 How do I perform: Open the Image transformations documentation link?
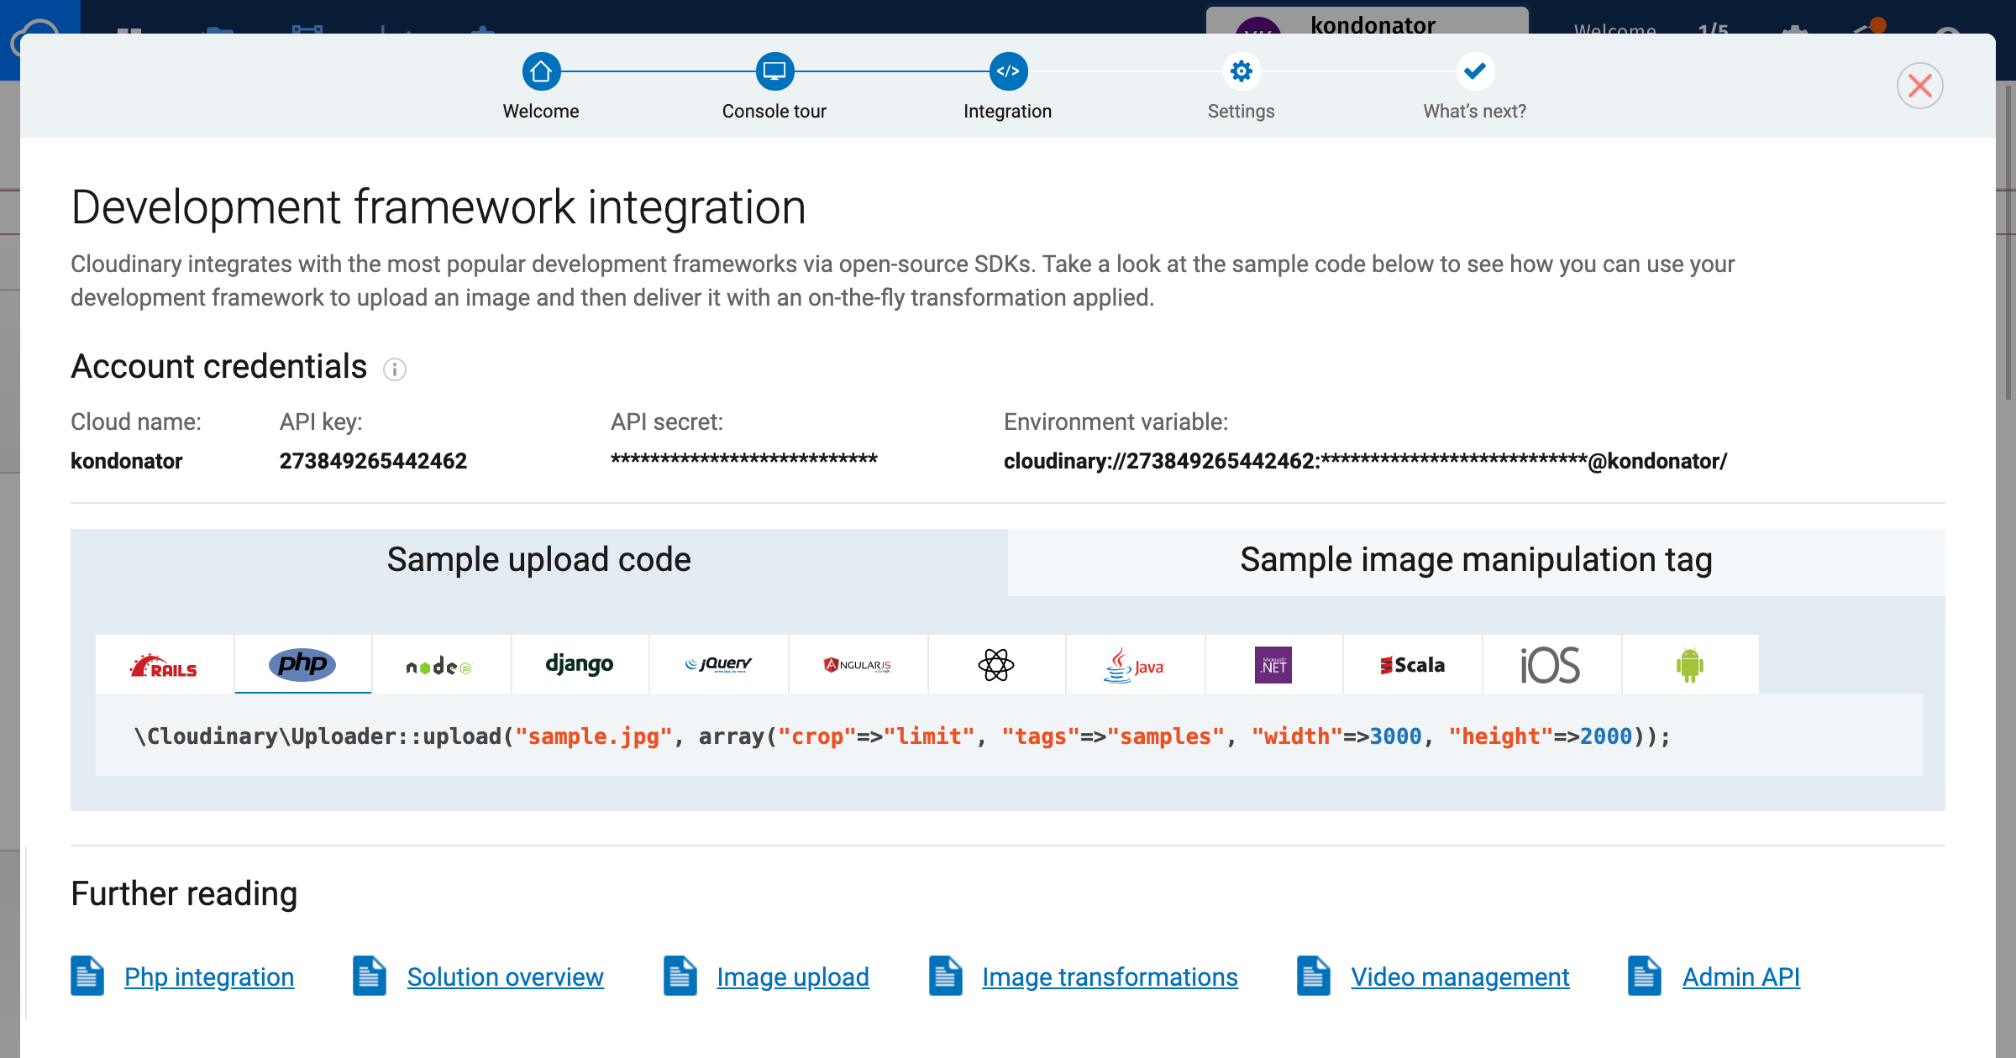(1110, 977)
